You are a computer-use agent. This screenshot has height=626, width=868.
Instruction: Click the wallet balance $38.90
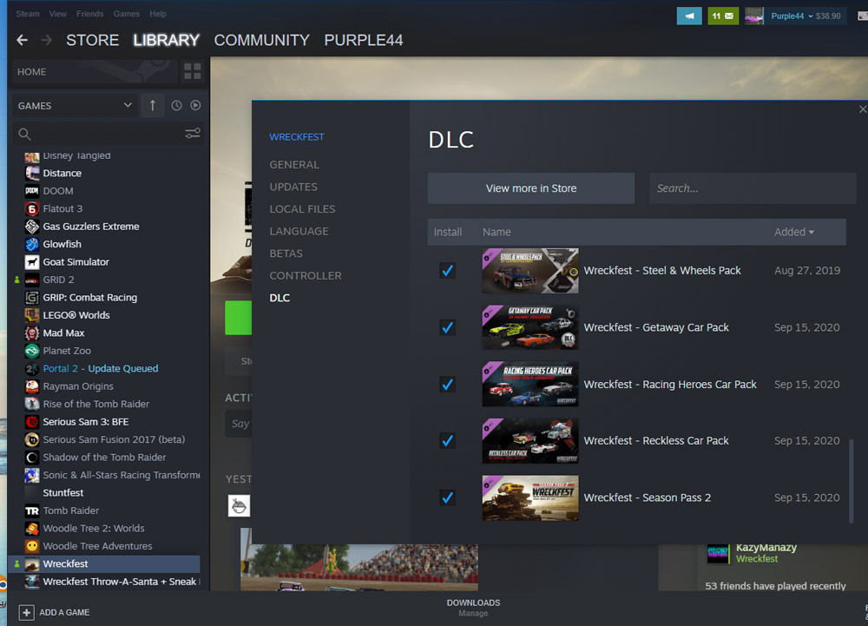[x=828, y=16]
